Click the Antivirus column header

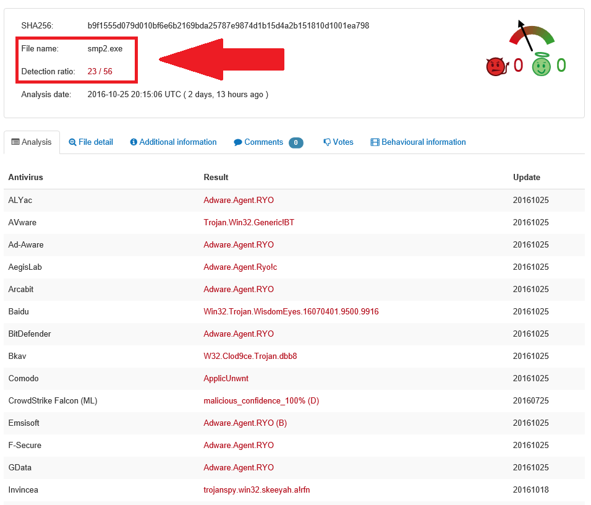[x=25, y=178]
